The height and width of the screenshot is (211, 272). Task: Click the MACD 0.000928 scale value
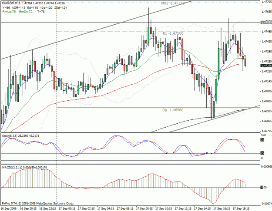[x=266, y=166]
